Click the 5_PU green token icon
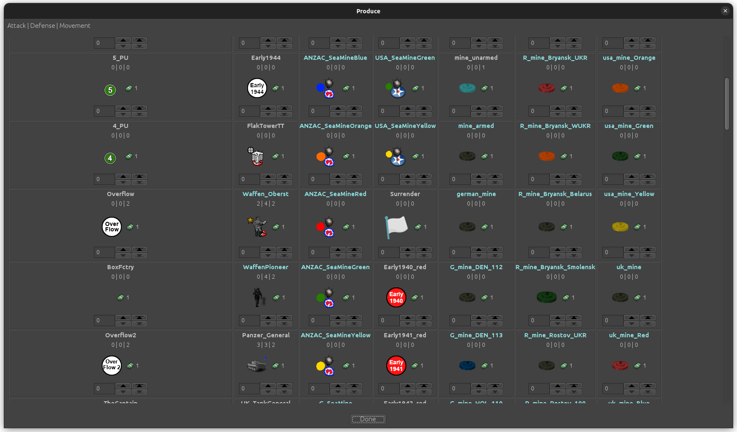This screenshot has width=737, height=432. click(110, 90)
